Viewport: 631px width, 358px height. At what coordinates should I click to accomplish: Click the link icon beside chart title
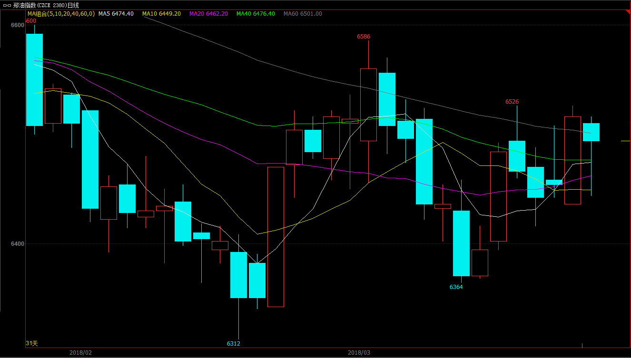click(6, 5)
